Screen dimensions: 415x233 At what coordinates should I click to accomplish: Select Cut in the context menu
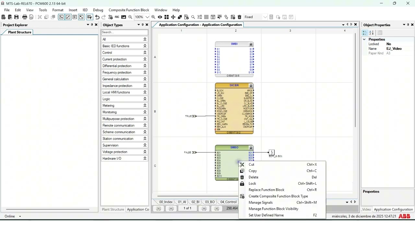coord(282,164)
